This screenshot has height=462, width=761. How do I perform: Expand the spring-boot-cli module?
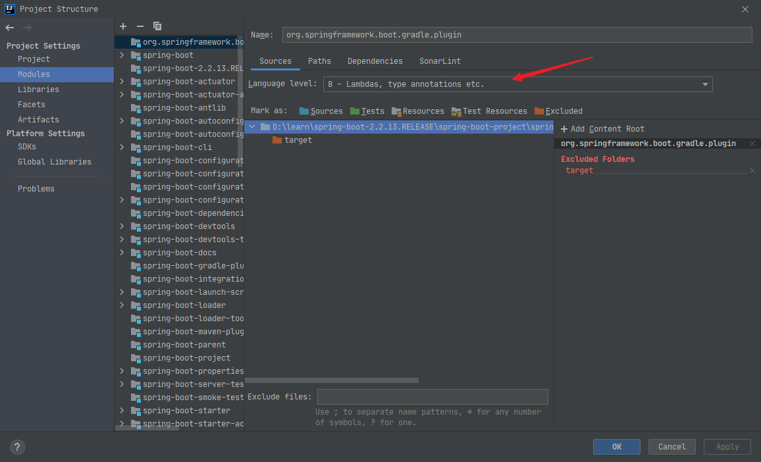[122, 147]
